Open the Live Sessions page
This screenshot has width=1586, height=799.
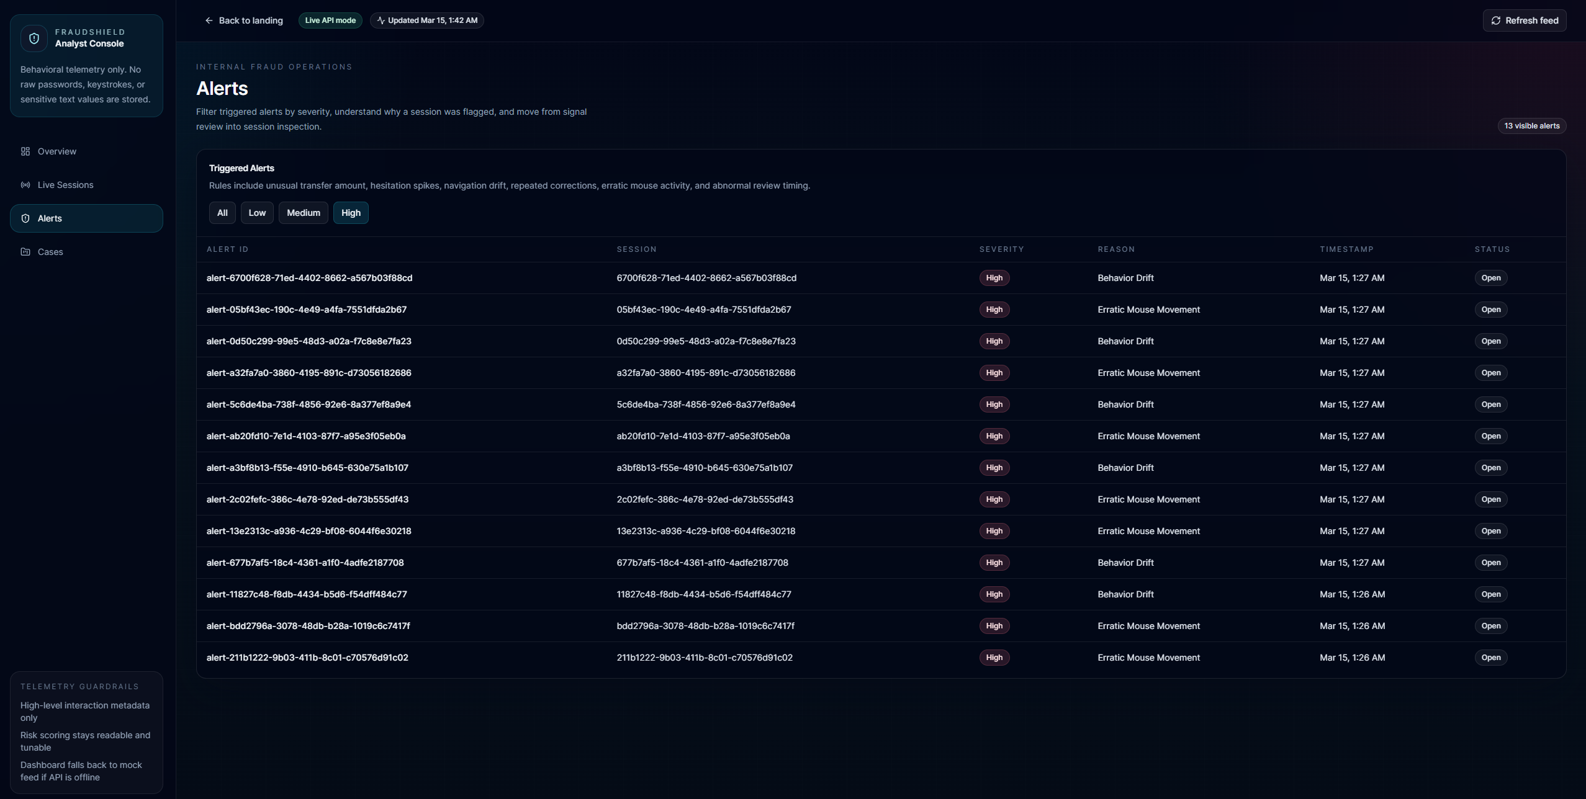pyautogui.click(x=65, y=185)
